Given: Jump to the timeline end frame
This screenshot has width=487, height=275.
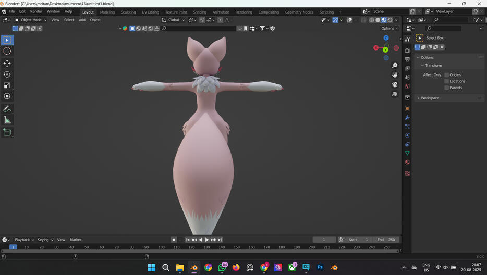Looking at the screenshot, I should click(220, 240).
